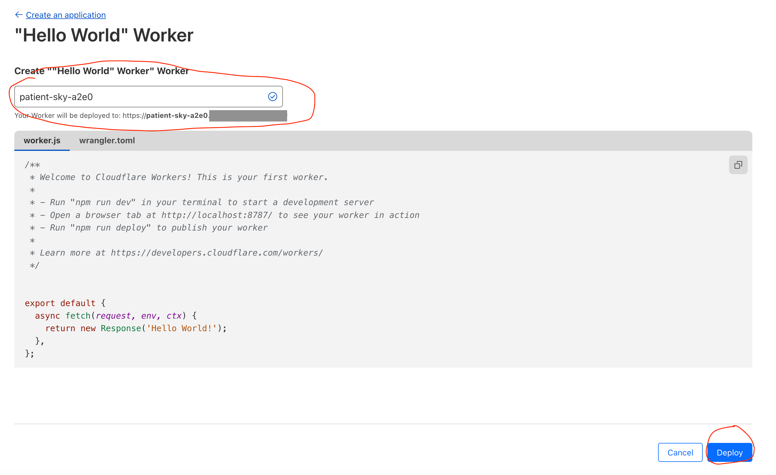The height and width of the screenshot is (475, 776).
Task: Switch to the worker.js tab
Action: [42, 140]
